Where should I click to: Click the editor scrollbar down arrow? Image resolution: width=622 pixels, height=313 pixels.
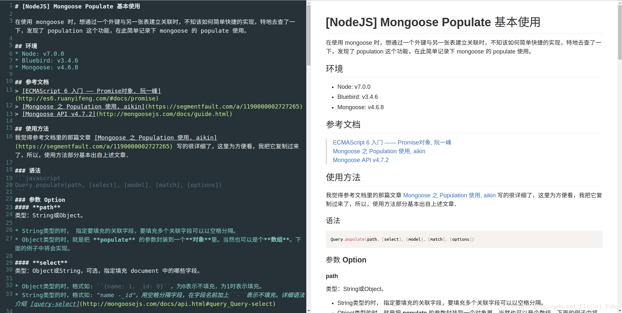pos(309,310)
